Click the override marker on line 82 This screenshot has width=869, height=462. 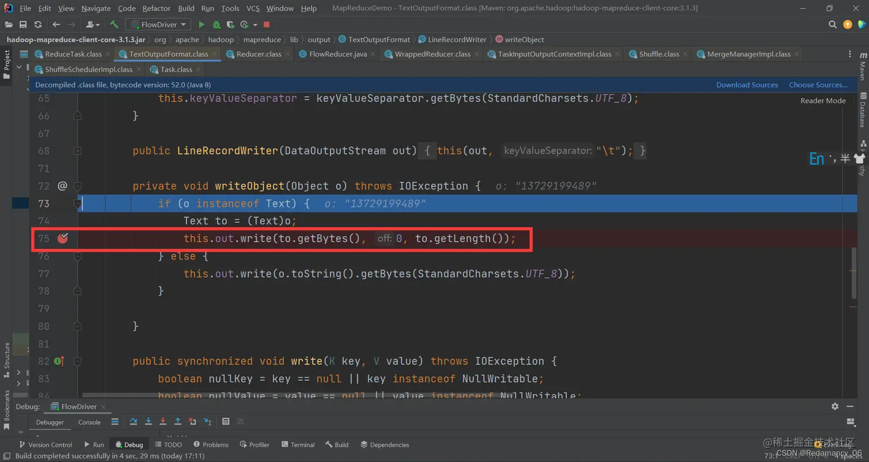[59, 361]
